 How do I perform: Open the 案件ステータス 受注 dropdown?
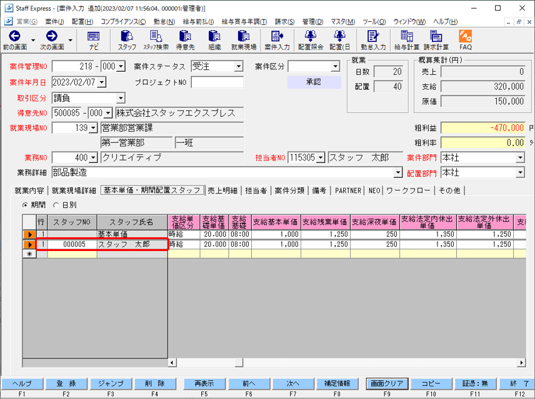pyautogui.click(x=239, y=66)
